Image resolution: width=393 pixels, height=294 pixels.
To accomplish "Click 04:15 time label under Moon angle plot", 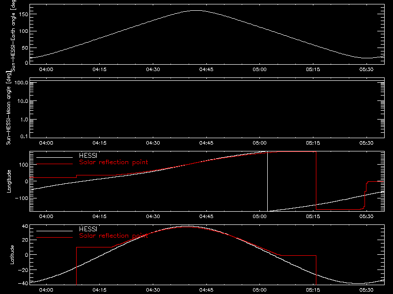I will (100, 143).
